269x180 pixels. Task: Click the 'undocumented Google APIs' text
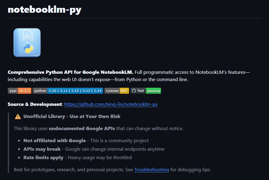82,129
